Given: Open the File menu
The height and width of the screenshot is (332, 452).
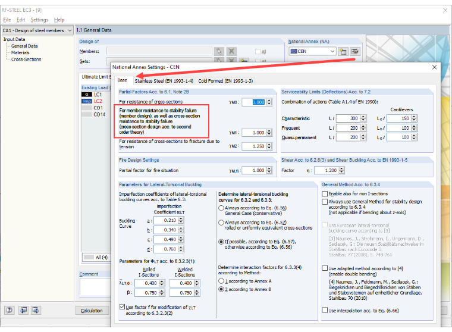Looking at the screenshot, I should [7, 20].
